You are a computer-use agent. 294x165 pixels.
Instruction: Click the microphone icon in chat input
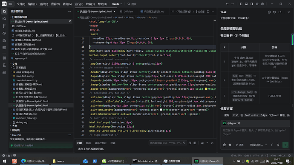(278, 145)
